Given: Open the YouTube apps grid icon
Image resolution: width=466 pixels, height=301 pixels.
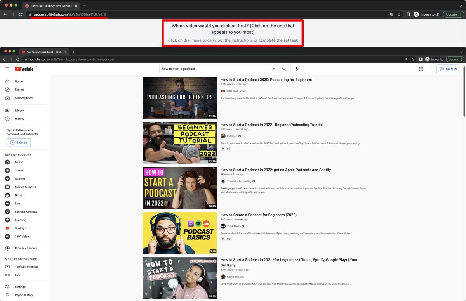Looking at the screenshot, I should coord(421,69).
